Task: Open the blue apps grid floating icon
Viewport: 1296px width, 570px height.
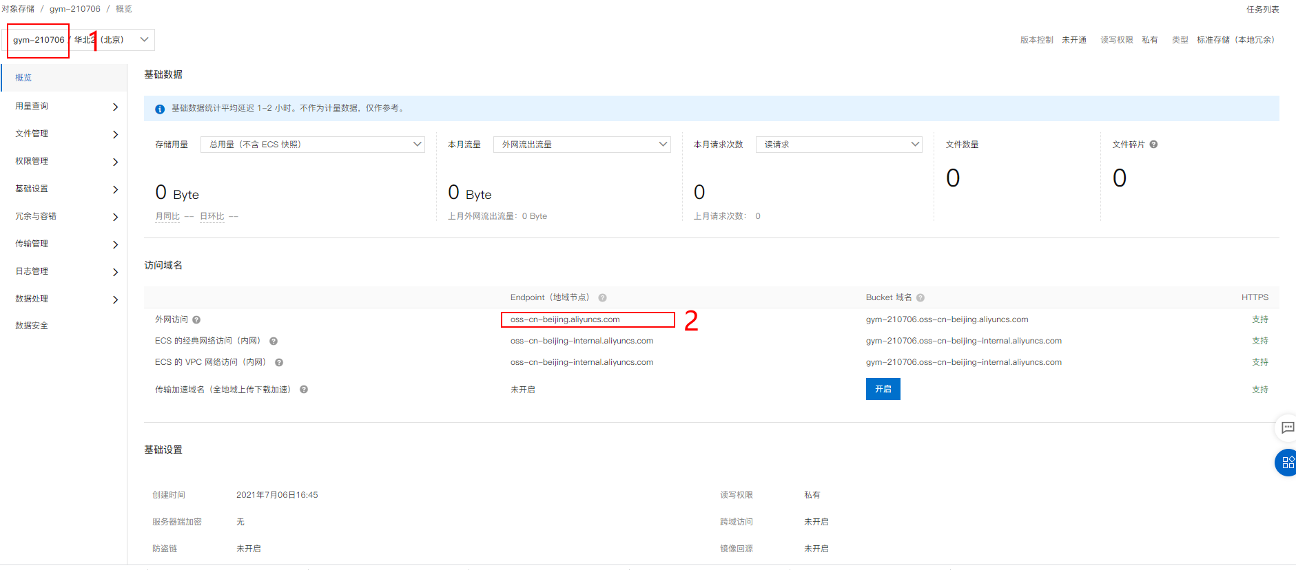Action: [x=1287, y=463]
